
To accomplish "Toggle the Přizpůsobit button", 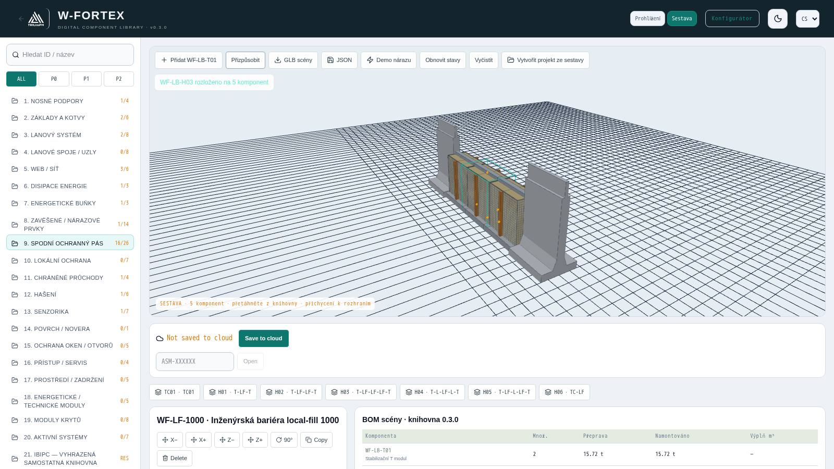I will tap(246, 60).
